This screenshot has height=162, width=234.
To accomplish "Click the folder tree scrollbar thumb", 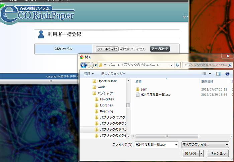I will (128, 105).
